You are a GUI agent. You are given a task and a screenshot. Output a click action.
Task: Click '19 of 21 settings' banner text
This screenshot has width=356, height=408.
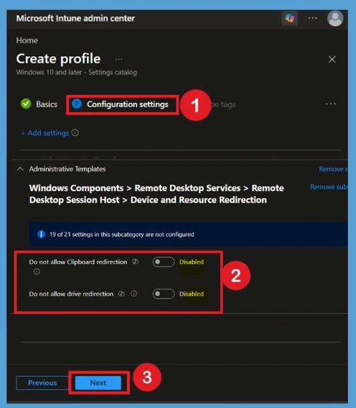122,234
